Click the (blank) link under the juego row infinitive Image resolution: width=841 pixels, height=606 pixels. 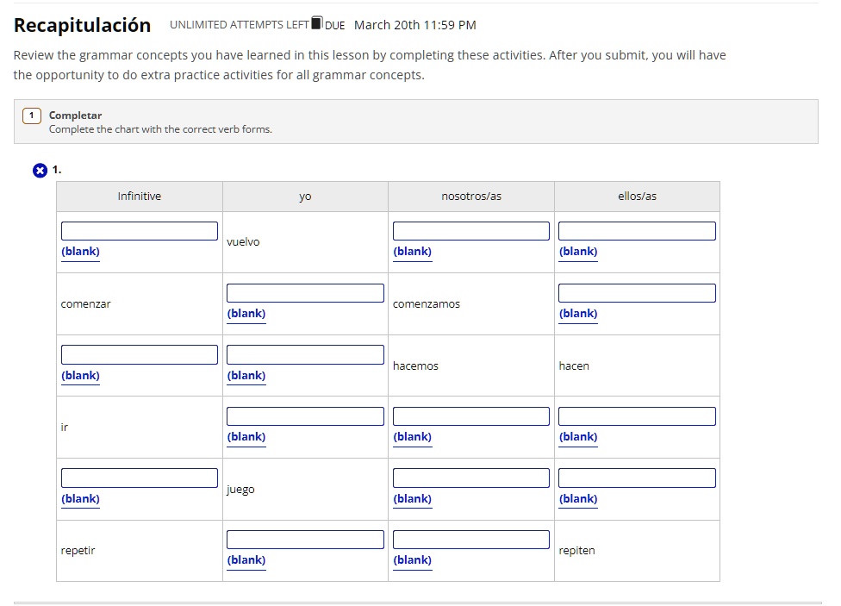(80, 499)
